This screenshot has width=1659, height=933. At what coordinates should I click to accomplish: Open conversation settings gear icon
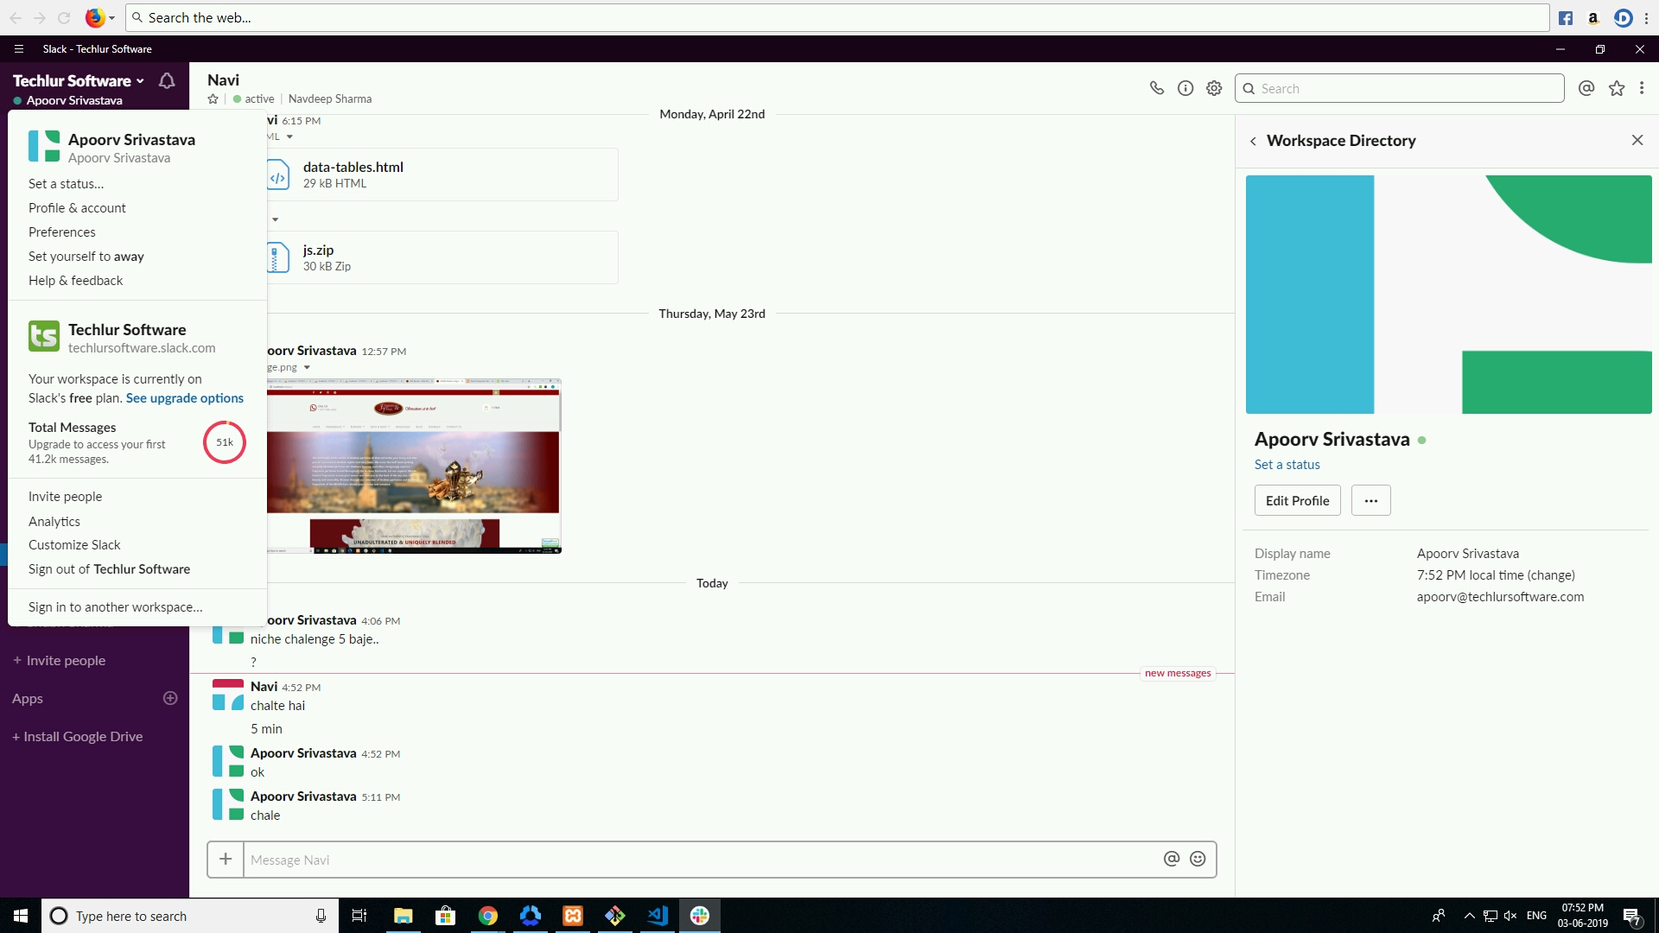pos(1214,88)
